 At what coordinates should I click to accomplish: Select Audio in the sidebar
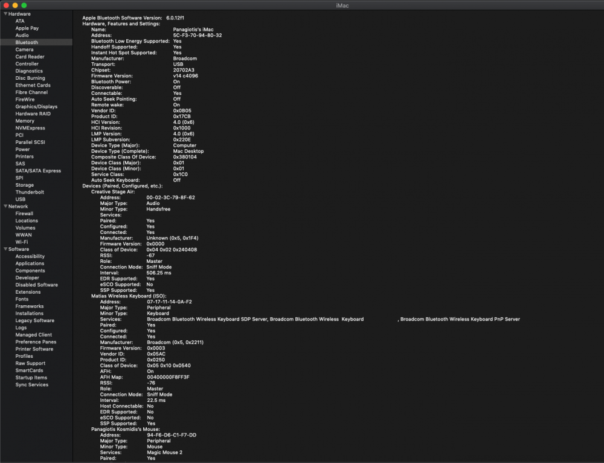pos(22,36)
